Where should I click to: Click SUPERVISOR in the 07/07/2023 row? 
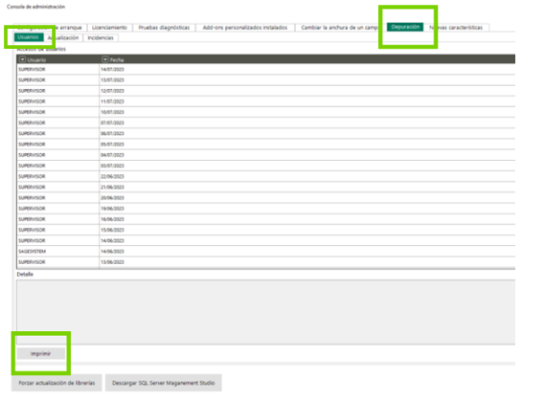pyautogui.click(x=32, y=122)
